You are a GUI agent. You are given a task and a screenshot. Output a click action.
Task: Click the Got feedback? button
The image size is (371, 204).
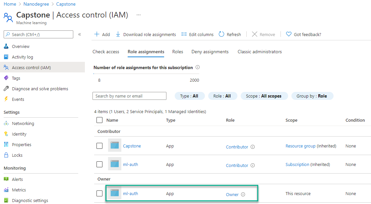pyautogui.click(x=304, y=34)
